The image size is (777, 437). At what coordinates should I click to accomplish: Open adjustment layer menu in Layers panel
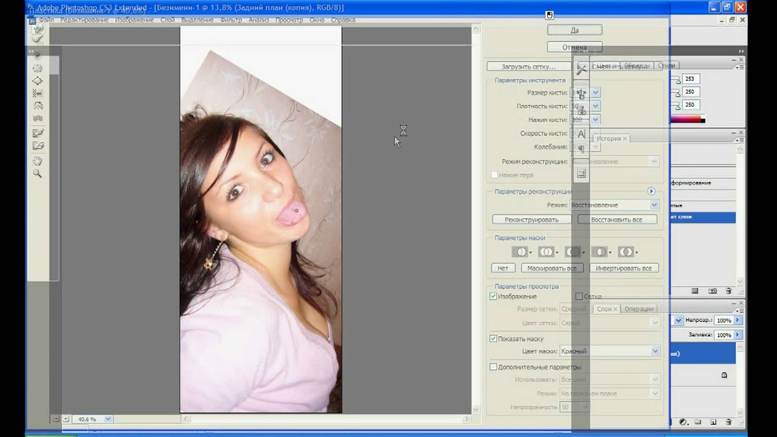pos(683,422)
